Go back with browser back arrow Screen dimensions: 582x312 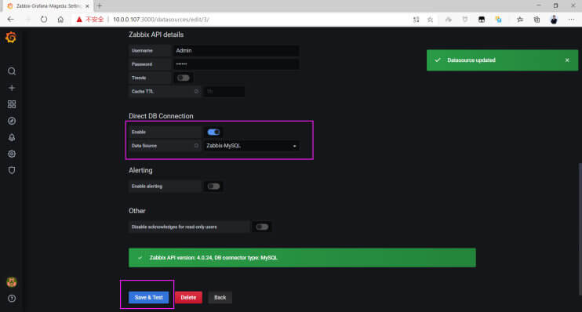coord(11,20)
